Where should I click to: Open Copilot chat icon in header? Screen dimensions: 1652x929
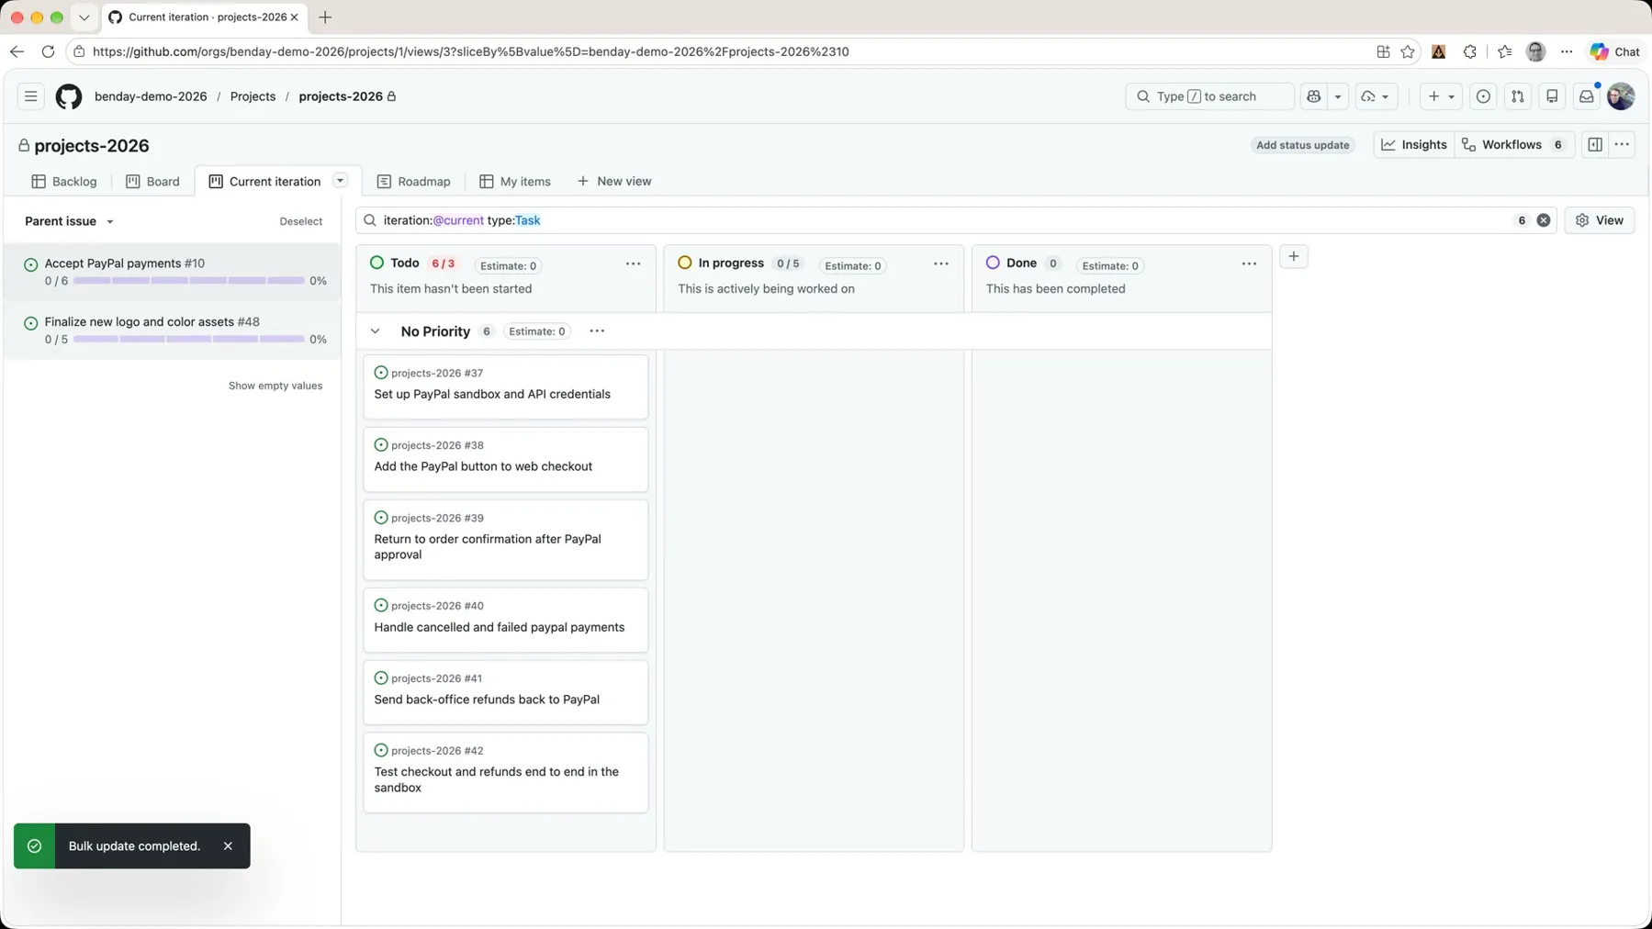pos(1314,96)
